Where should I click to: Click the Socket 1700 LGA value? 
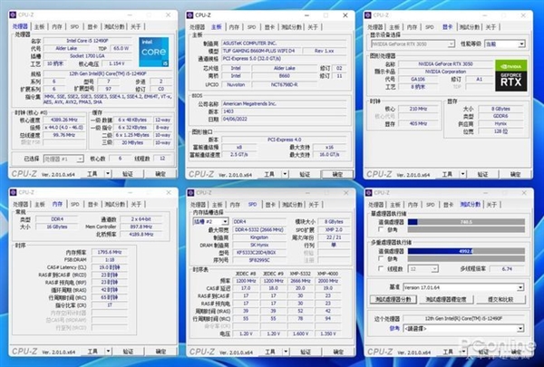87,56
